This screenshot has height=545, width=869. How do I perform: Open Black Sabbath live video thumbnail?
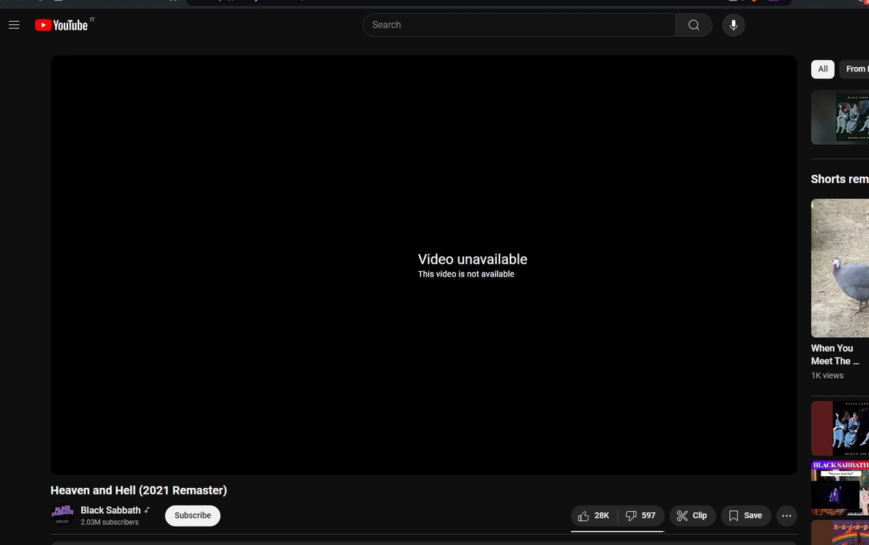(840, 488)
